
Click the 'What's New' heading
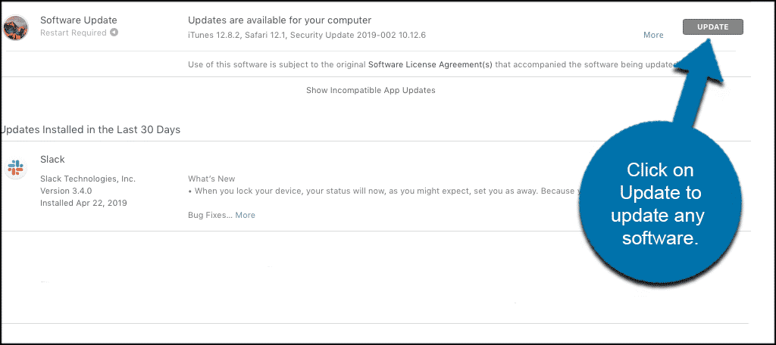[211, 179]
